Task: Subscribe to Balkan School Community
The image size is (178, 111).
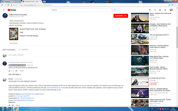Action: [x=121, y=16]
